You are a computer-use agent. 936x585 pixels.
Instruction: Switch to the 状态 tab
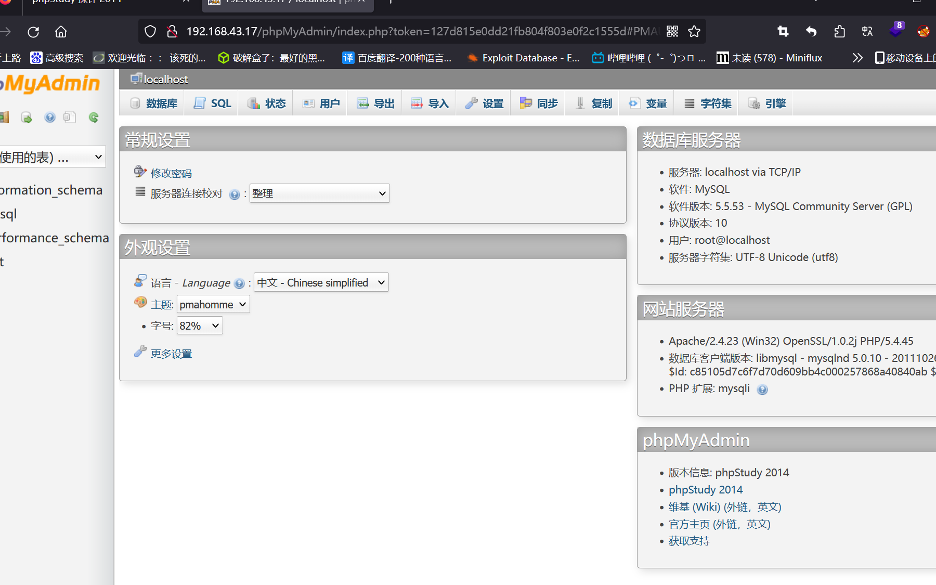[x=267, y=103]
